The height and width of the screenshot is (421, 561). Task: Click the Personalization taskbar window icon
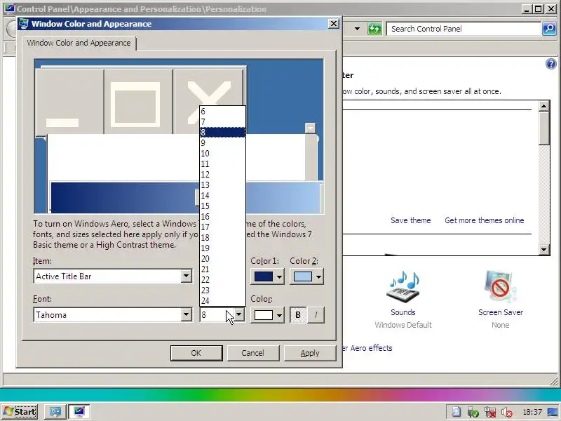(x=79, y=412)
